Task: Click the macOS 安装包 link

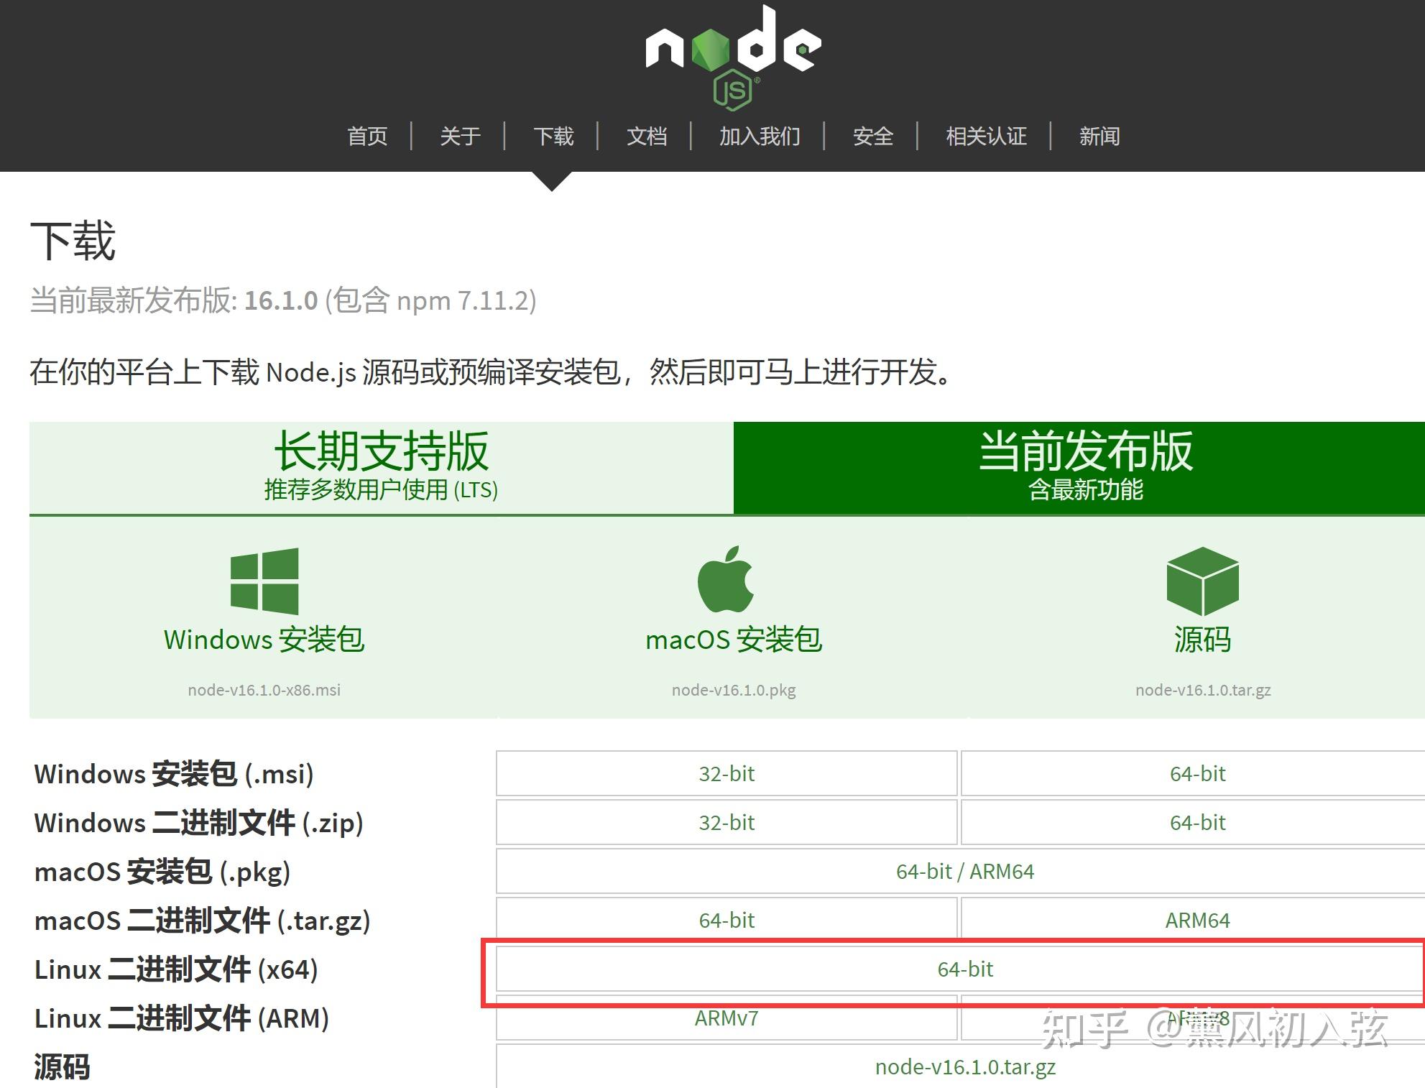Action: pyautogui.click(x=734, y=640)
